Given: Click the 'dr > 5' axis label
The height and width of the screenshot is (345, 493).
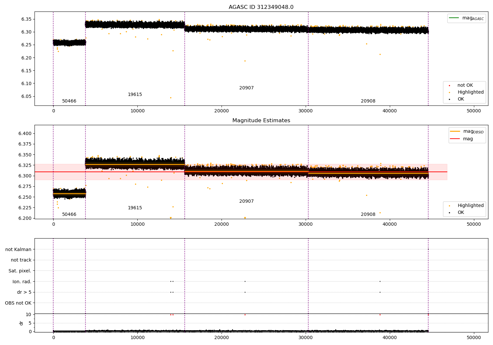Looking at the screenshot, I should point(24,292).
